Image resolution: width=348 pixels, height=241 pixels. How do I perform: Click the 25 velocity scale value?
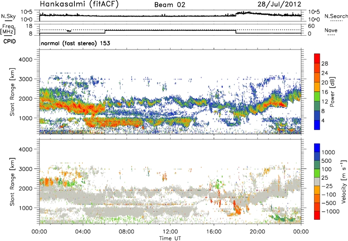pos(325,178)
